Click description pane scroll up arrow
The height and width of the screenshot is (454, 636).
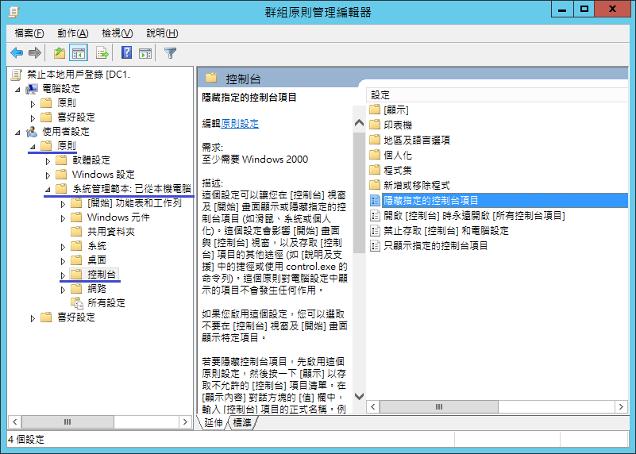359,122
